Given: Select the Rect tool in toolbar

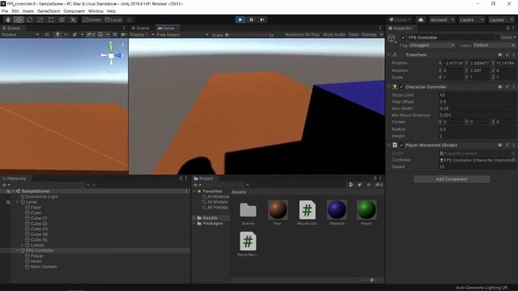Looking at the screenshot, I should pyautogui.click(x=51, y=19).
